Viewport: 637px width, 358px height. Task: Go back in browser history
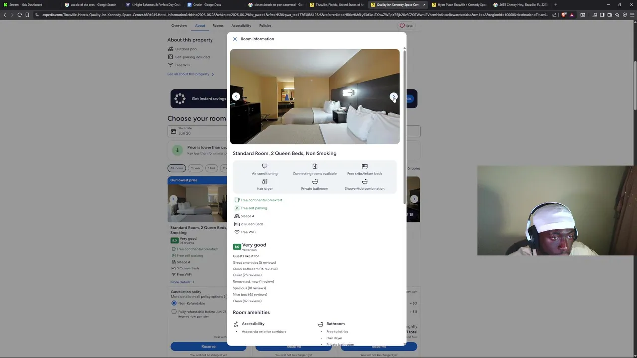coord(5,15)
